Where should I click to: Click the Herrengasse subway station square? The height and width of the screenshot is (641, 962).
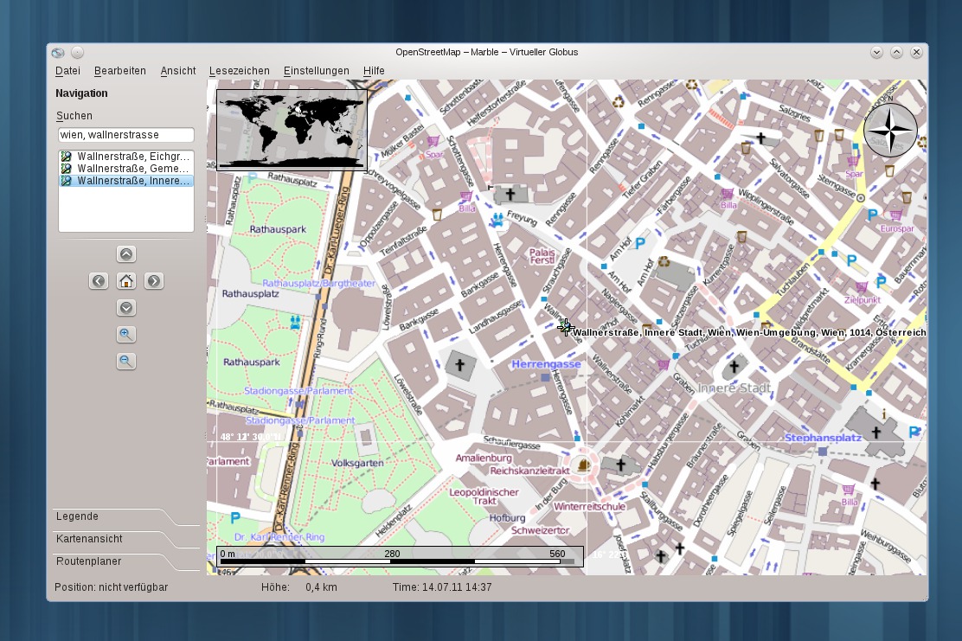[545, 378]
